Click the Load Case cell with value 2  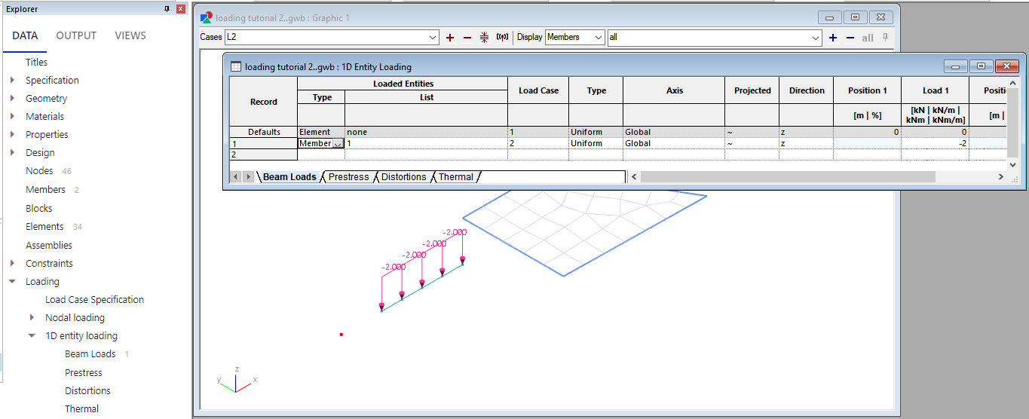tap(537, 143)
